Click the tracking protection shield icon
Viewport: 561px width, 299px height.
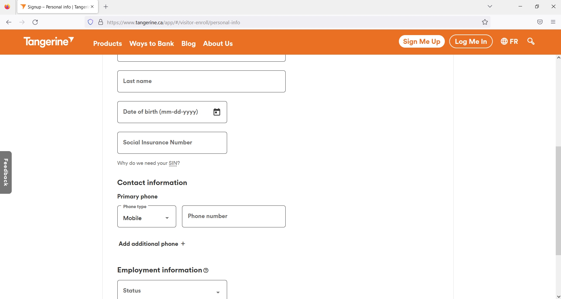click(90, 22)
